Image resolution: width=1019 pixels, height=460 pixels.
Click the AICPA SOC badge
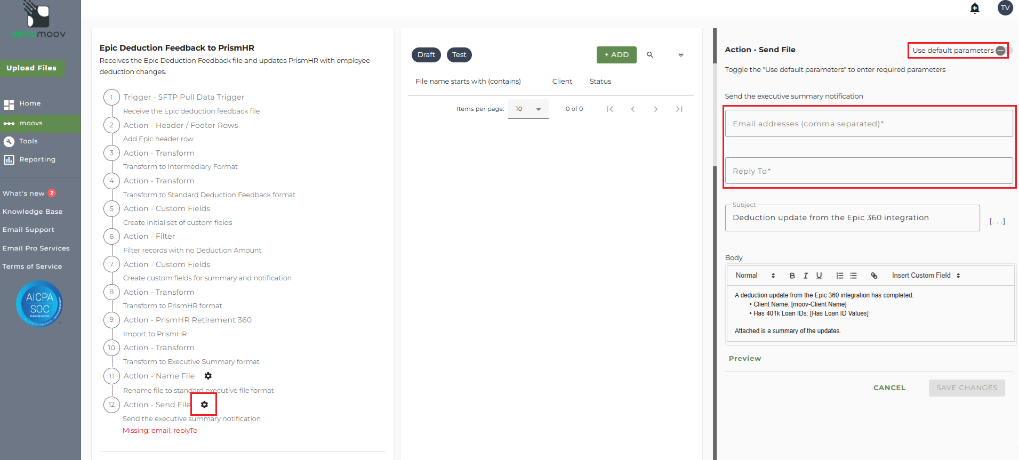39,304
